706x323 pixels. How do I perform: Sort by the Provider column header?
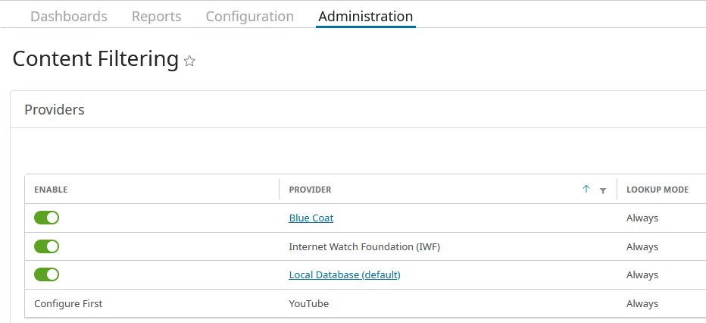[x=311, y=190]
